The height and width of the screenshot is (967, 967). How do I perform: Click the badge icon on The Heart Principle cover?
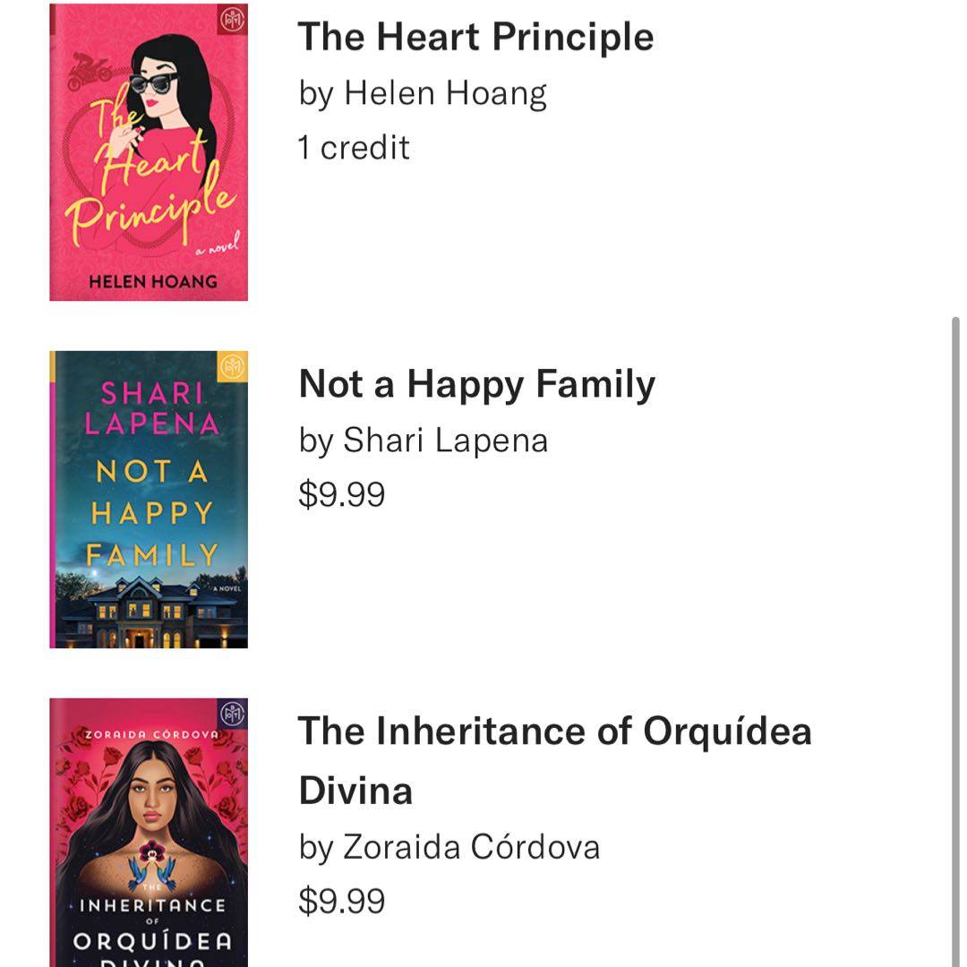(233, 18)
